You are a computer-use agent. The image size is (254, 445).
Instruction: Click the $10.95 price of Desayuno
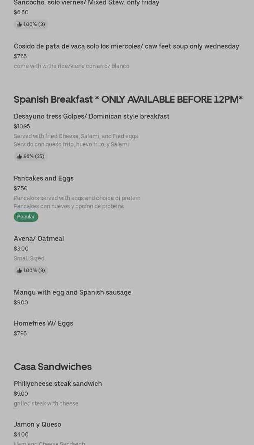pos(22,127)
